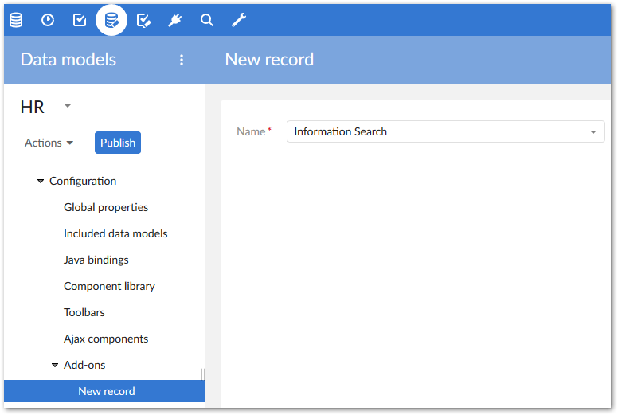Open the Actions dropdown menu
Viewport: 618px width, 415px height.
(49, 143)
